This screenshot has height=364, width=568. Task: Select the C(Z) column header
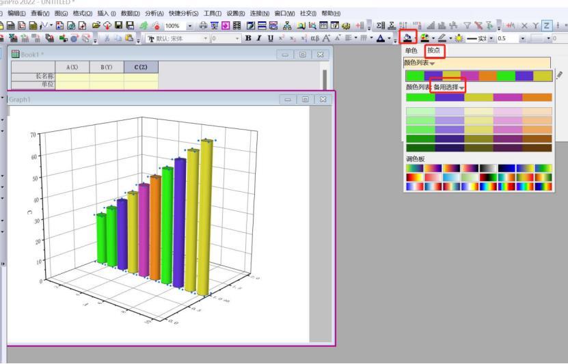click(141, 67)
